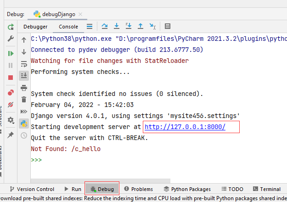Image resolution: width=287 pixels, height=202 pixels.
Task: Switch to the Debugger tab
Action: [x=35, y=27]
